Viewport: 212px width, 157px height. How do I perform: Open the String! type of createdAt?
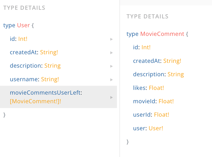click(49, 52)
